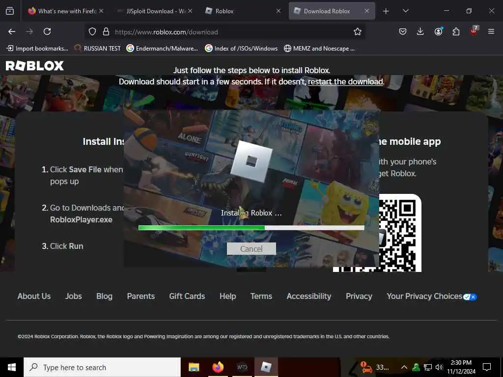Click the Roblox logo on the page
Image resolution: width=503 pixels, height=377 pixels.
(x=35, y=66)
